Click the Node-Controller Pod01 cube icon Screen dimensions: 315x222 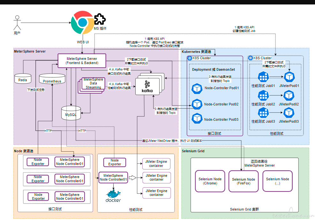197,89
